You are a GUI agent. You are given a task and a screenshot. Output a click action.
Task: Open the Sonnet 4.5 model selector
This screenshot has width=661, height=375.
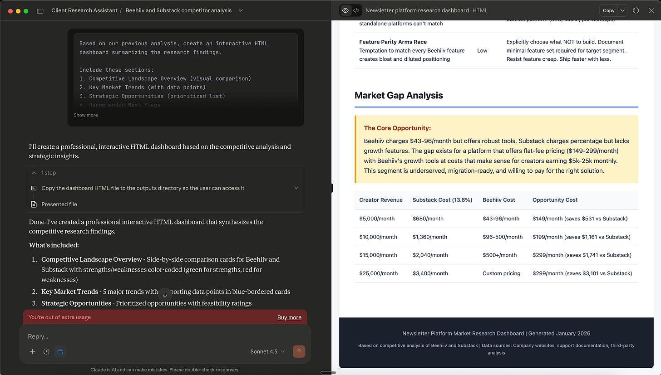point(268,351)
